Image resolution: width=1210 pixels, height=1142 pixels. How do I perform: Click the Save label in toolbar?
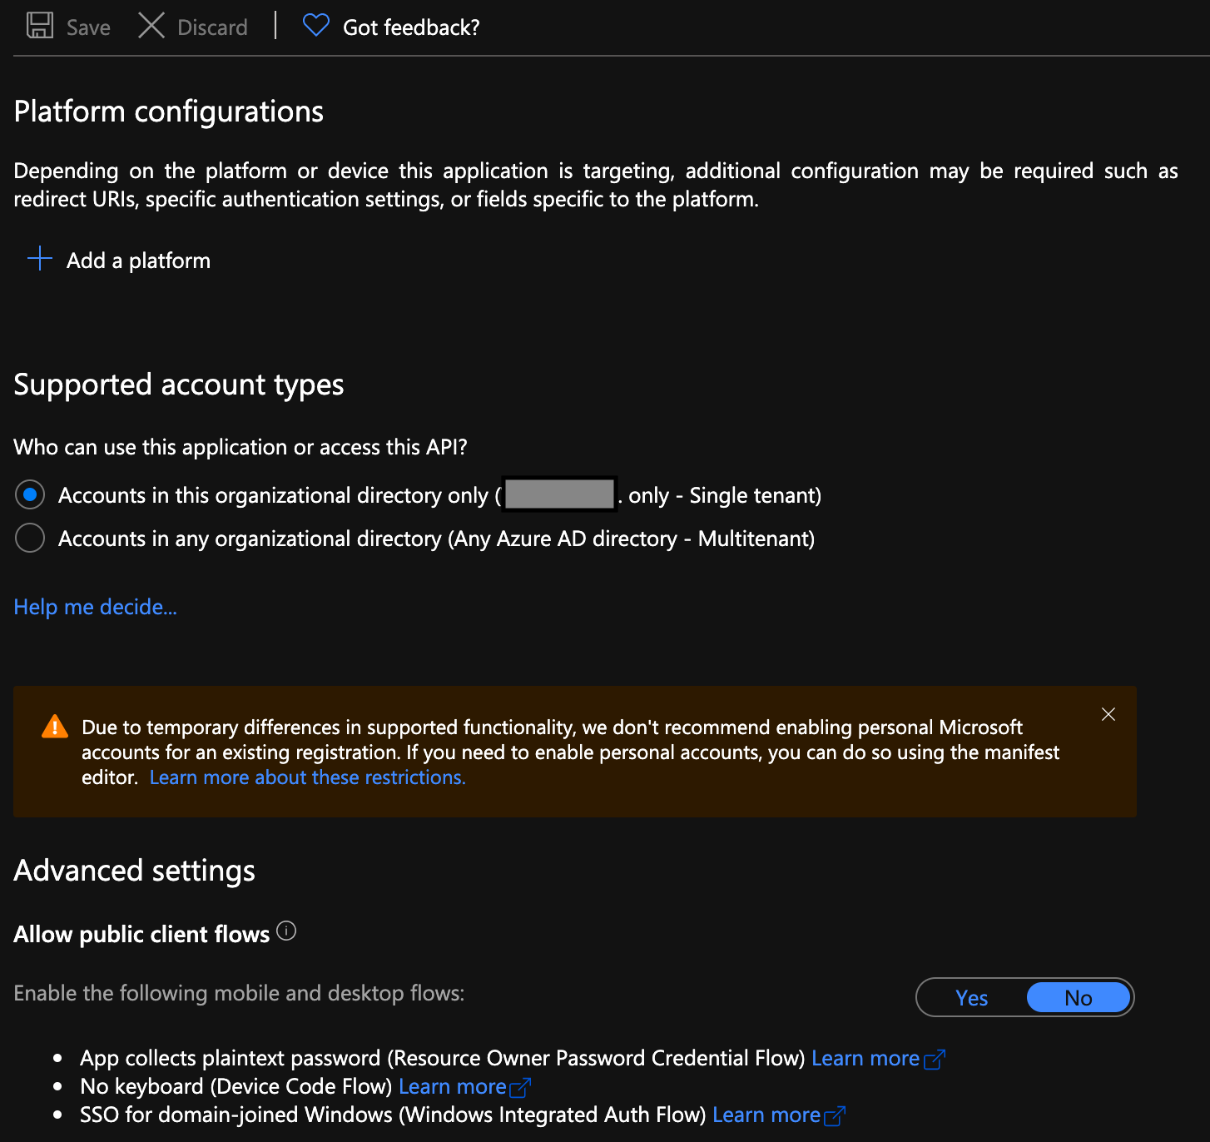tap(88, 27)
